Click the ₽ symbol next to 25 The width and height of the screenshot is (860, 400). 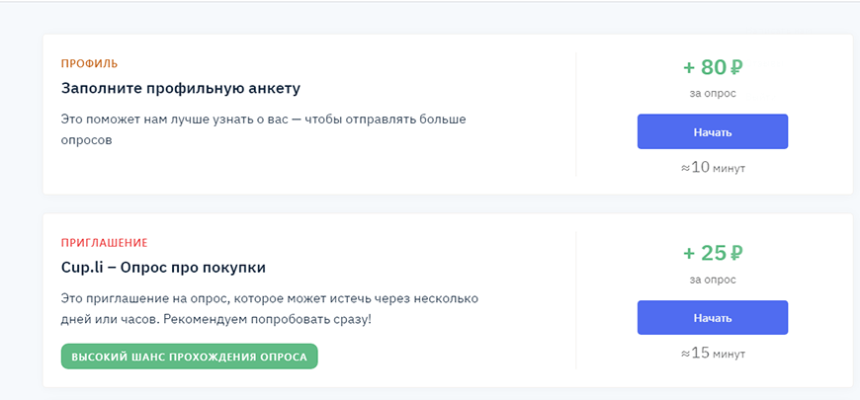[x=736, y=253]
